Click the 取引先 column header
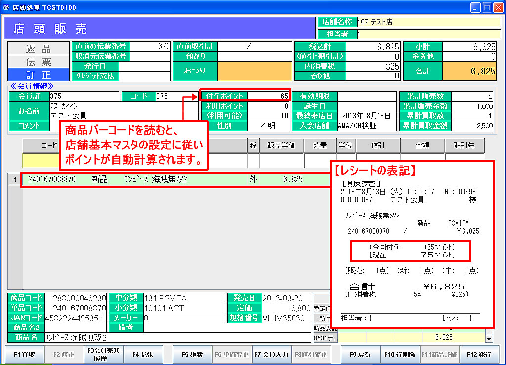This screenshot has width=506, height=365. [464, 146]
